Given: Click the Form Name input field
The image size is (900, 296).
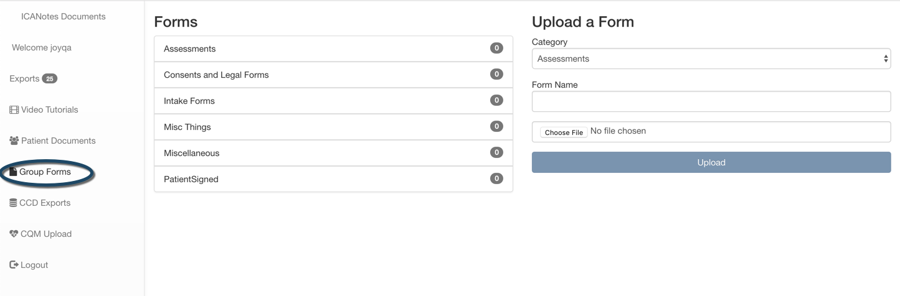Looking at the screenshot, I should tap(711, 101).
